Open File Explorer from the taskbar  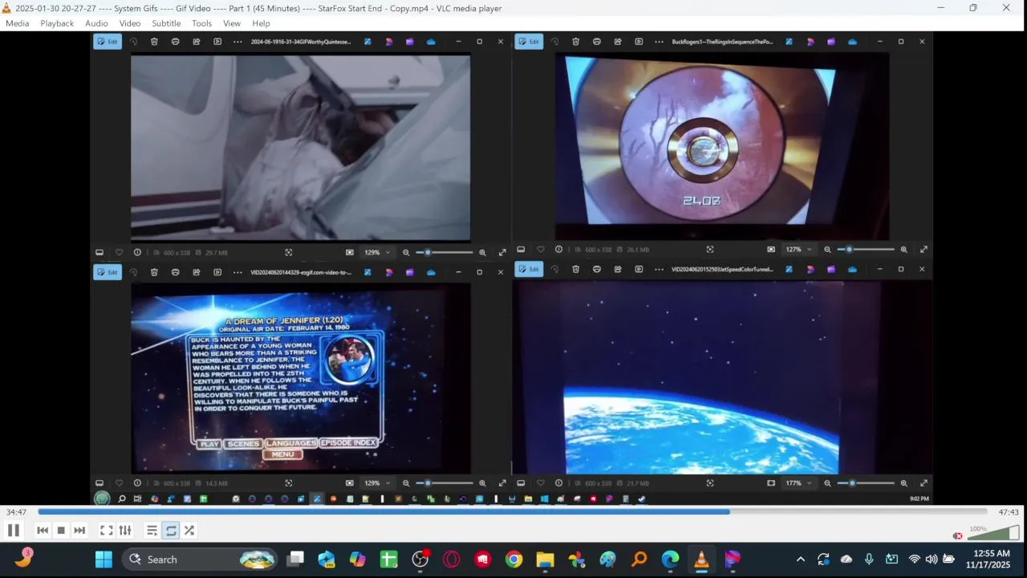pyautogui.click(x=545, y=560)
